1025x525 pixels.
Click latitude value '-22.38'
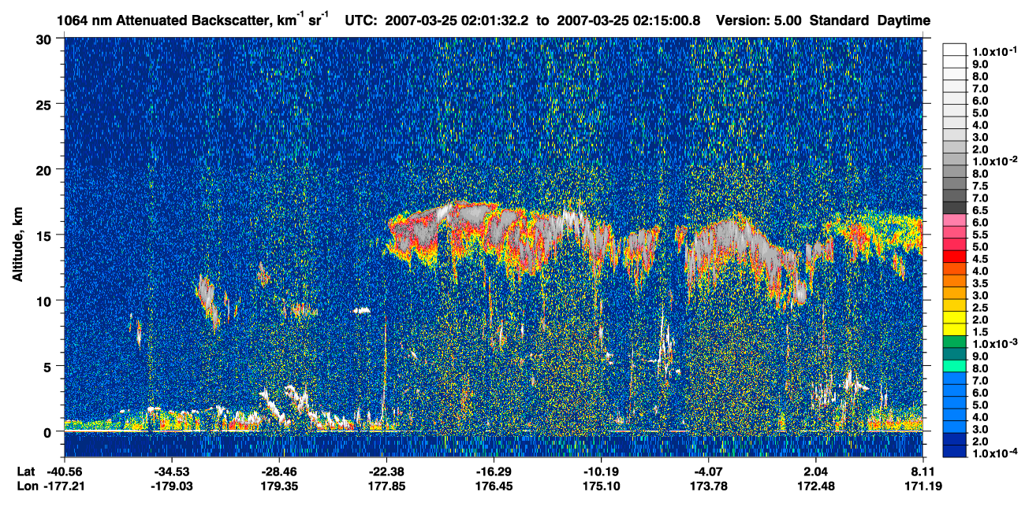(386, 471)
